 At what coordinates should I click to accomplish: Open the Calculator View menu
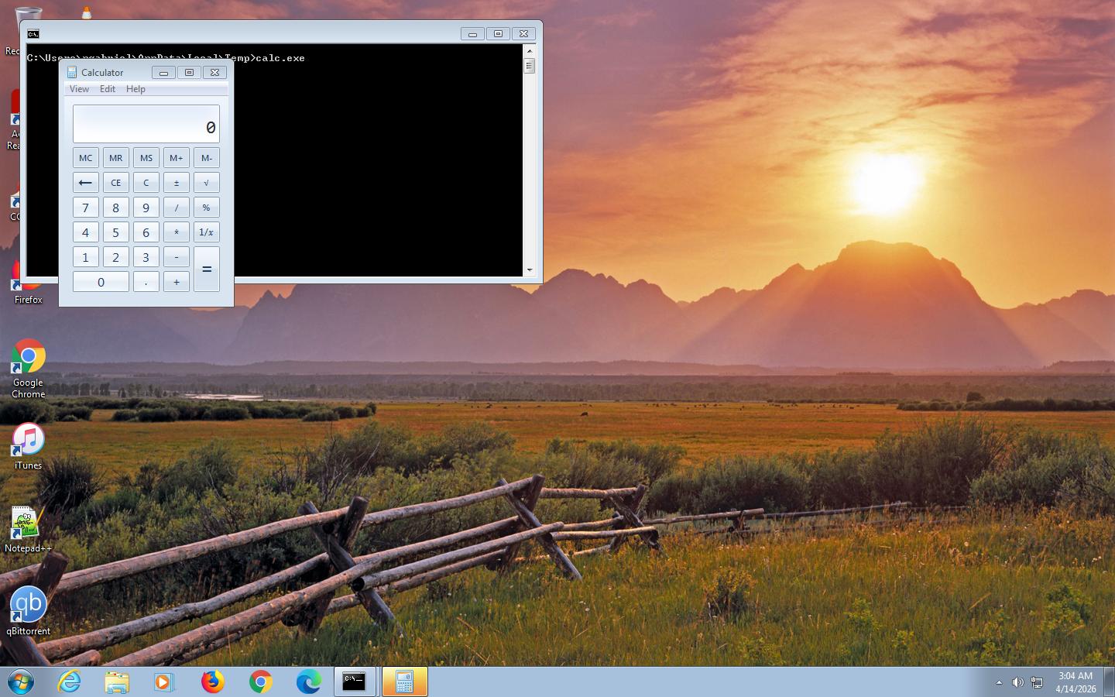pos(79,89)
